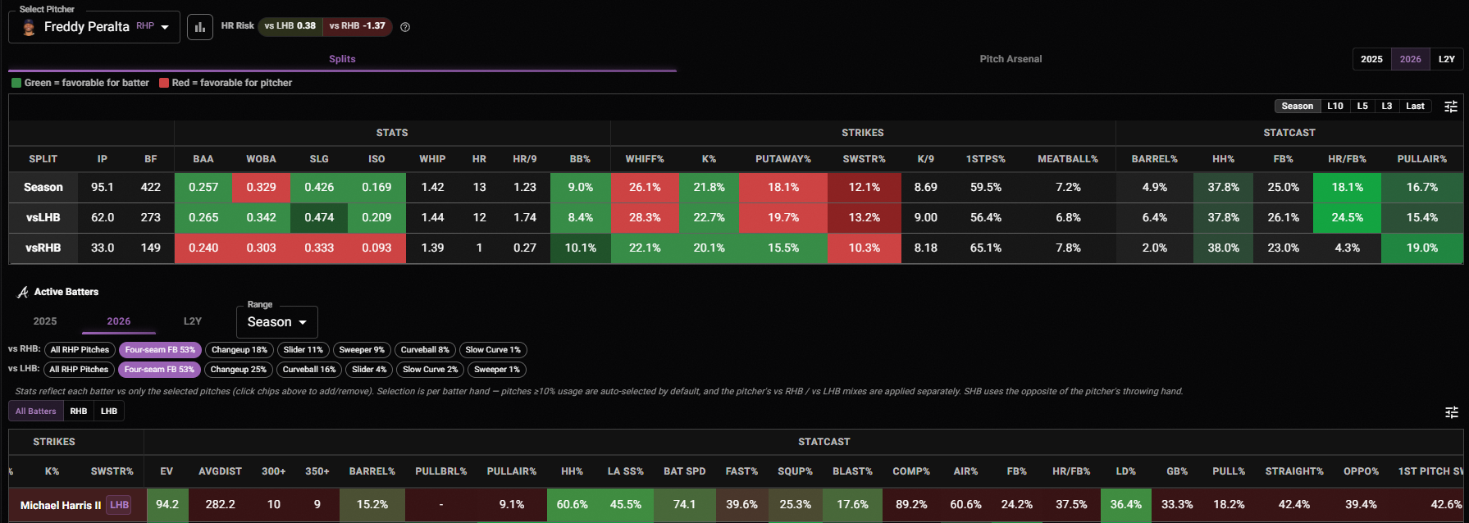Toggle Slider 11% chip for vs RHB
Image resolution: width=1469 pixels, height=523 pixels.
303,350
